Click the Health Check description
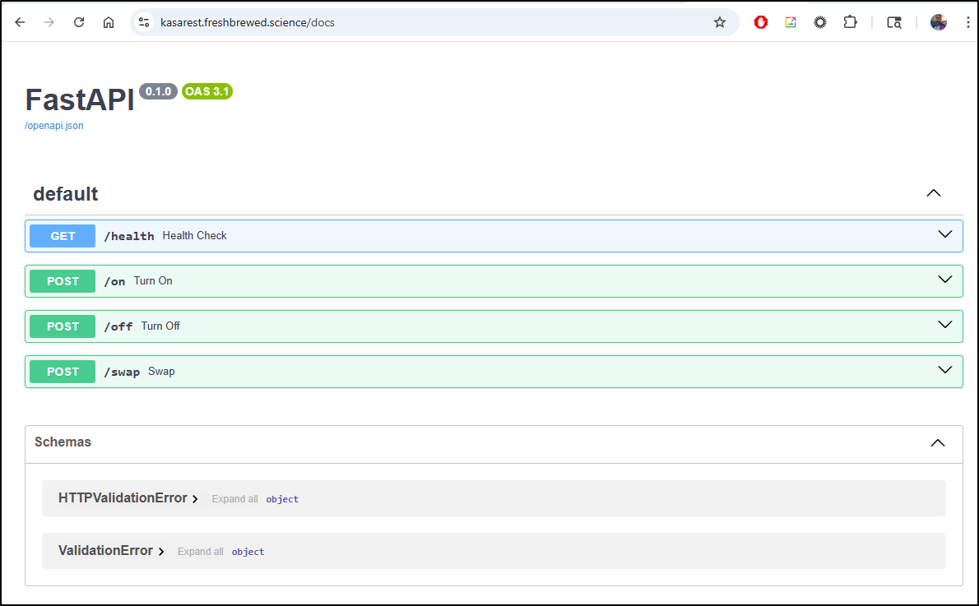 (194, 236)
